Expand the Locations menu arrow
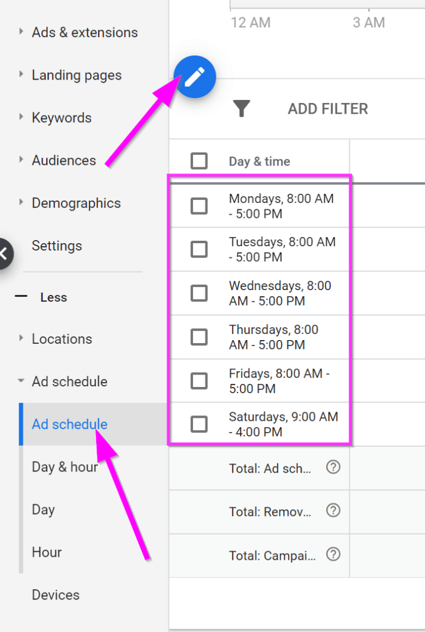 coord(22,338)
